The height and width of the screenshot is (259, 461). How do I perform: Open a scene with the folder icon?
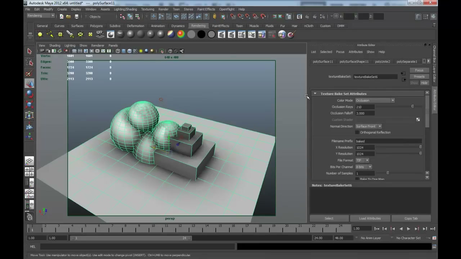(68, 17)
